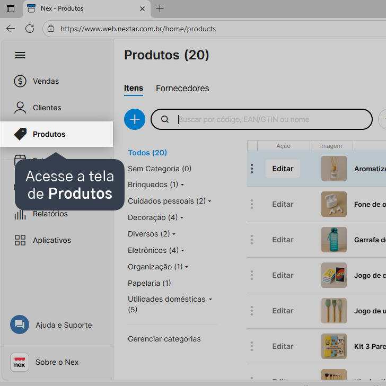The width and height of the screenshot is (386, 386).
Task: Filter by Papelaria (1)
Action: pos(149,283)
